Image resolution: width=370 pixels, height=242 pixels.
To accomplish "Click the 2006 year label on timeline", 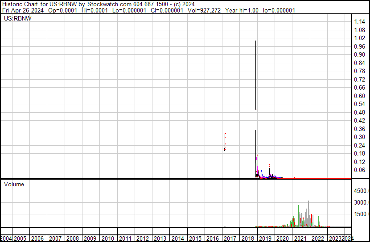I will point(37,238).
